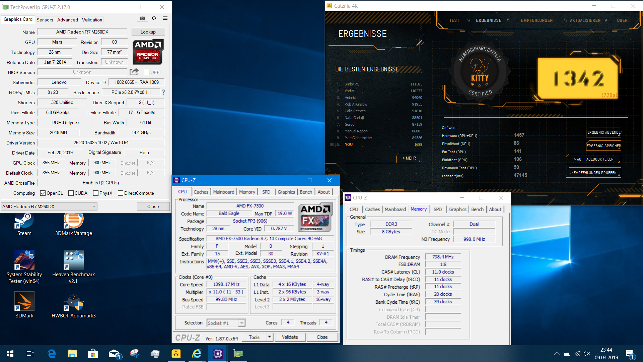Click GPU name field AMD Radeon R7 M260DX
The image size is (643, 362).
point(82,32)
